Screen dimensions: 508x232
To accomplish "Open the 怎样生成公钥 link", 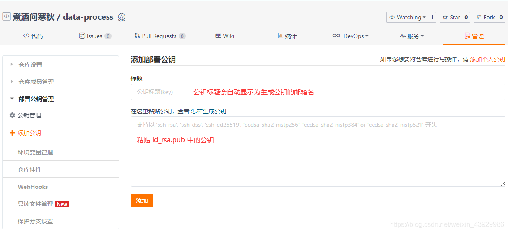I will point(208,111).
